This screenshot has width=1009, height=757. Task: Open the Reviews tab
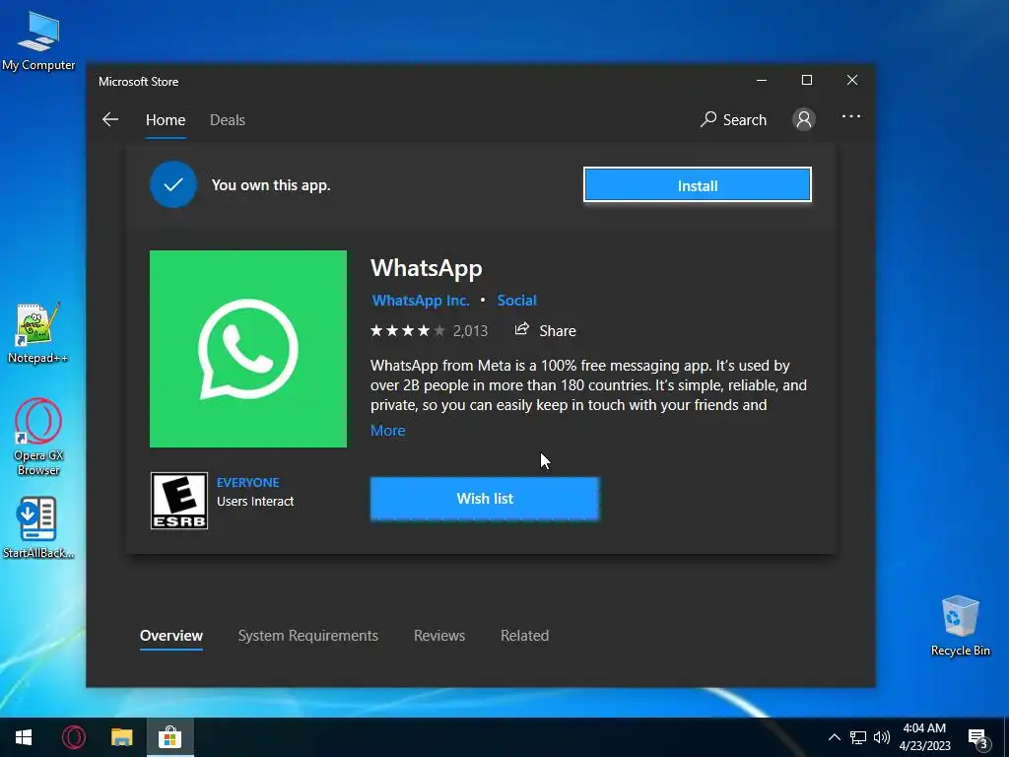pyautogui.click(x=439, y=636)
